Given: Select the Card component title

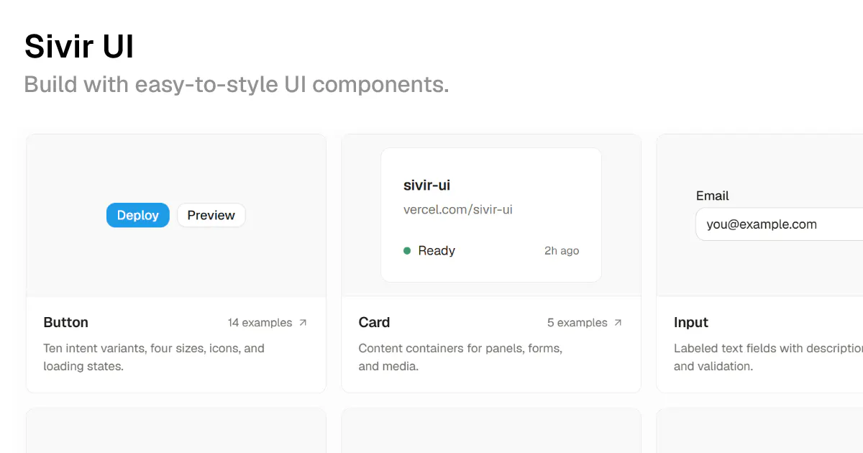Looking at the screenshot, I should click(375, 322).
